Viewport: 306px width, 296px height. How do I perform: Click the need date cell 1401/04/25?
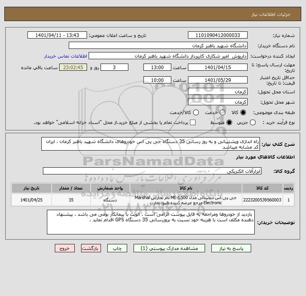[31, 200]
